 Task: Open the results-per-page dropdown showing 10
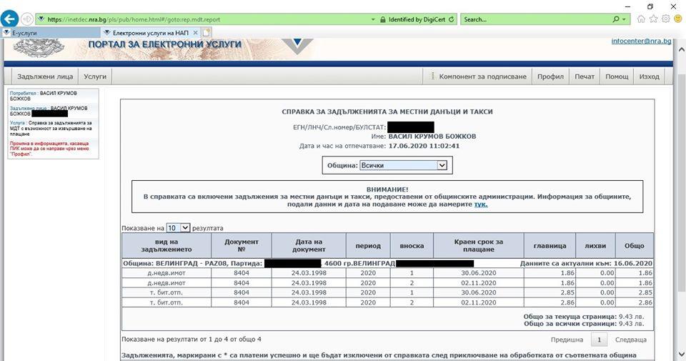point(185,227)
